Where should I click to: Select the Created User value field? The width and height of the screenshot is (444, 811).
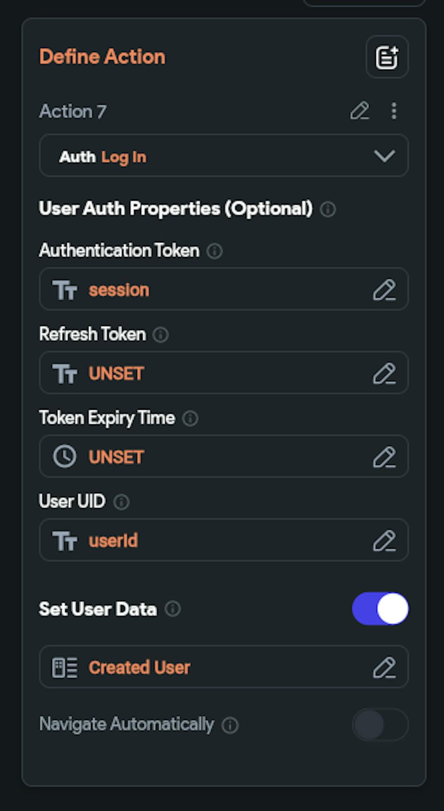point(139,667)
